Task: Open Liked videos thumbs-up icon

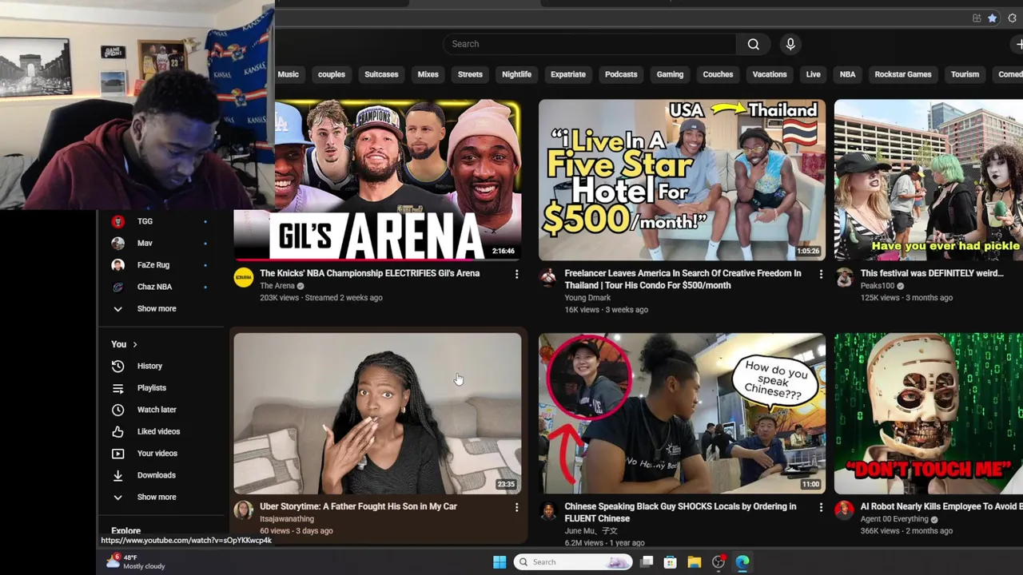Action: point(118,431)
